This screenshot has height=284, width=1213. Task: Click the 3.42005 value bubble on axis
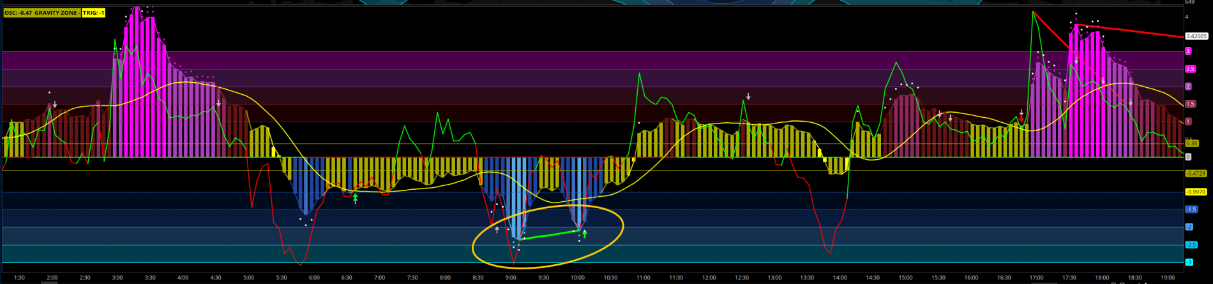tap(1197, 36)
